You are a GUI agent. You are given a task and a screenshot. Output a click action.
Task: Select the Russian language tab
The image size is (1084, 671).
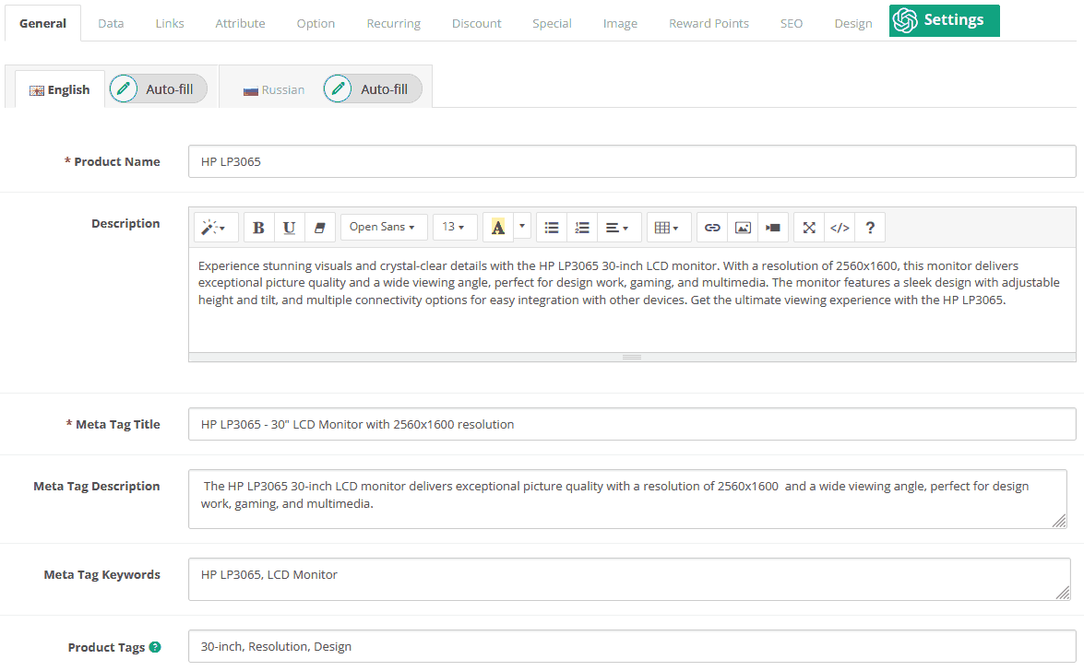pyautogui.click(x=274, y=89)
